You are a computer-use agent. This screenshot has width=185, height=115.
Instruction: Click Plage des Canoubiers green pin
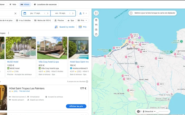172,51
